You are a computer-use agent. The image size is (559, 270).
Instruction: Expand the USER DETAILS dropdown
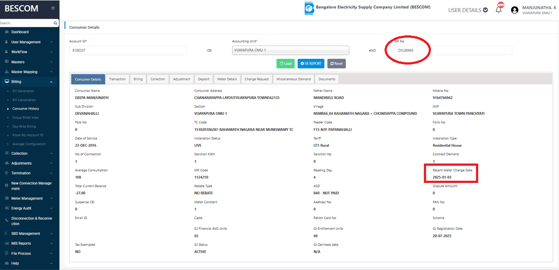click(x=468, y=10)
